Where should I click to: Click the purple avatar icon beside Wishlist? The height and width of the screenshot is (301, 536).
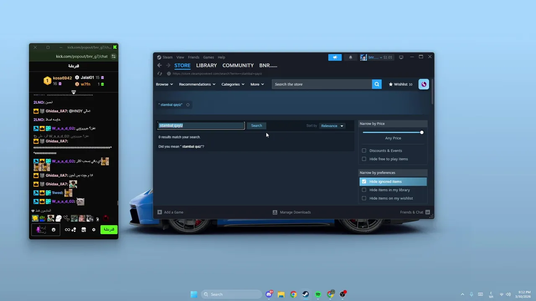pyautogui.click(x=424, y=84)
